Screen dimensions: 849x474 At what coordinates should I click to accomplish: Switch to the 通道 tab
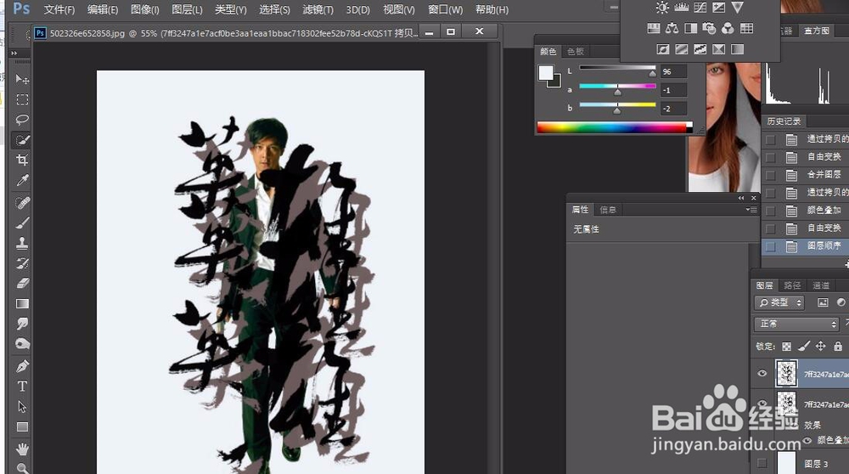click(x=821, y=285)
